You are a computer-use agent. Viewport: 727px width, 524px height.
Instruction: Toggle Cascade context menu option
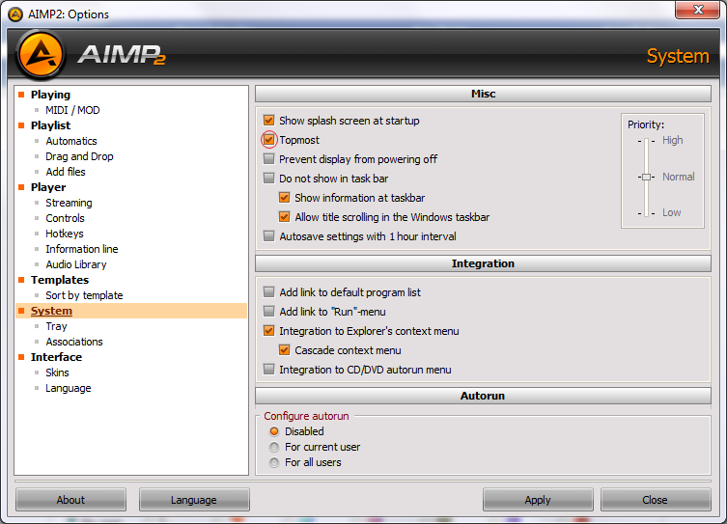284,349
